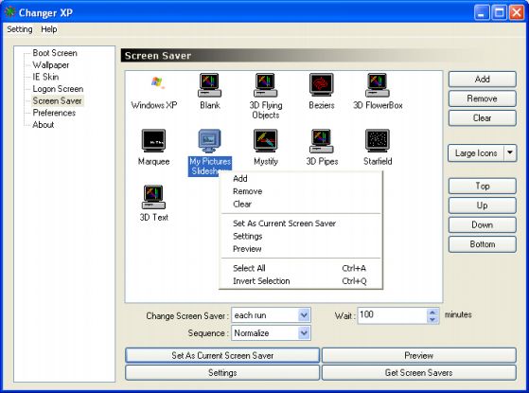529x393 pixels.
Task: Open the Large Icons view dropdown arrow
Action: 510,153
